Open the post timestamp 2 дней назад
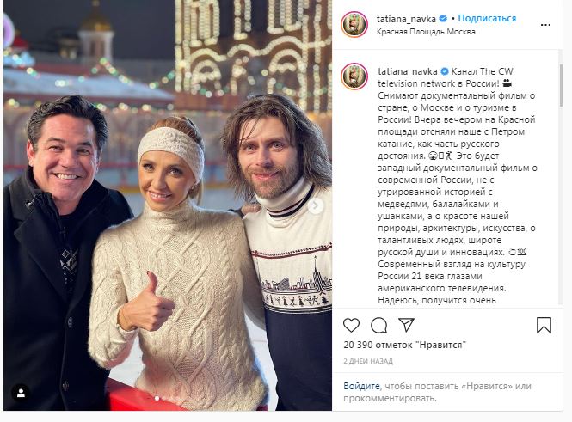572x422 pixels. click(x=368, y=361)
